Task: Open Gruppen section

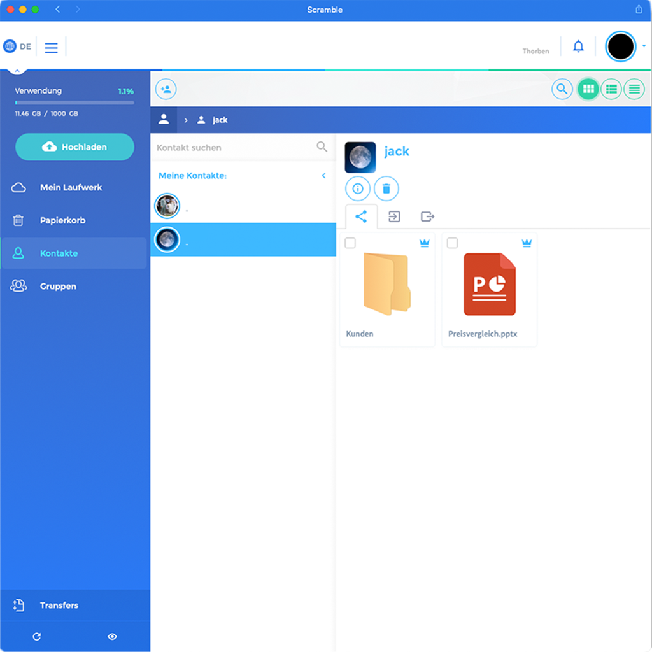Action: point(74,286)
